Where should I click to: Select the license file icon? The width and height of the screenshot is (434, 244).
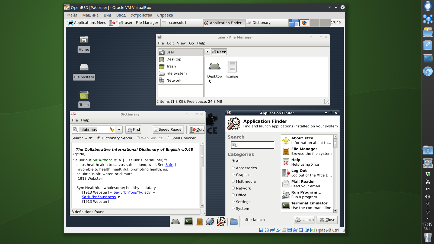tap(232, 66)
